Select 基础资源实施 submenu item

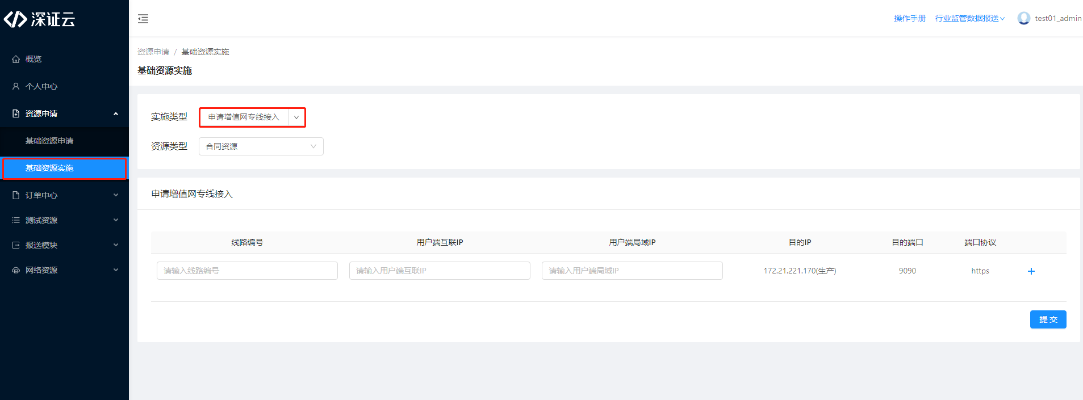tap(64, 168)
